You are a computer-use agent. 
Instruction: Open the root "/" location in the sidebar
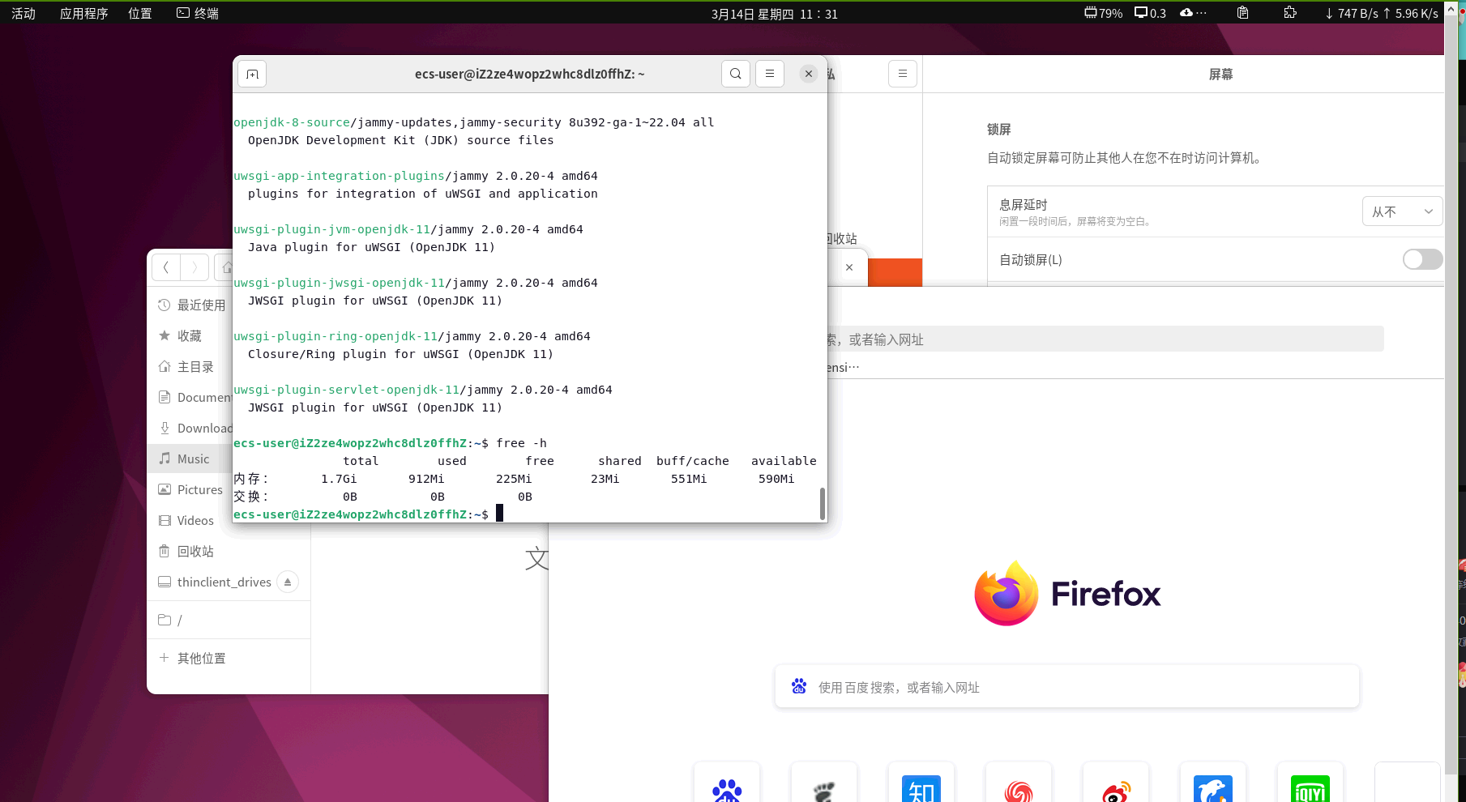(229, 620)
